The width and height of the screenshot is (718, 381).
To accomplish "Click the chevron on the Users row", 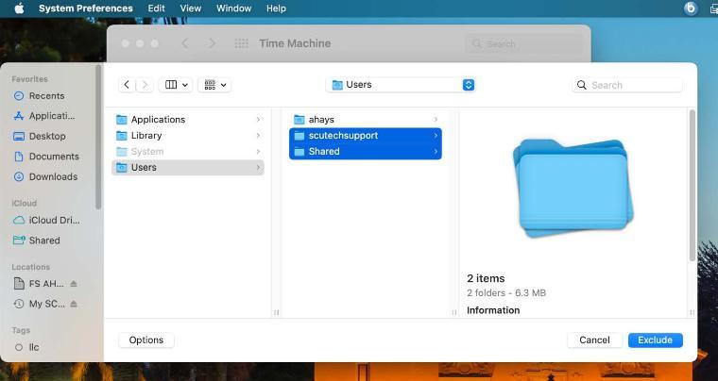I will 258,168.
